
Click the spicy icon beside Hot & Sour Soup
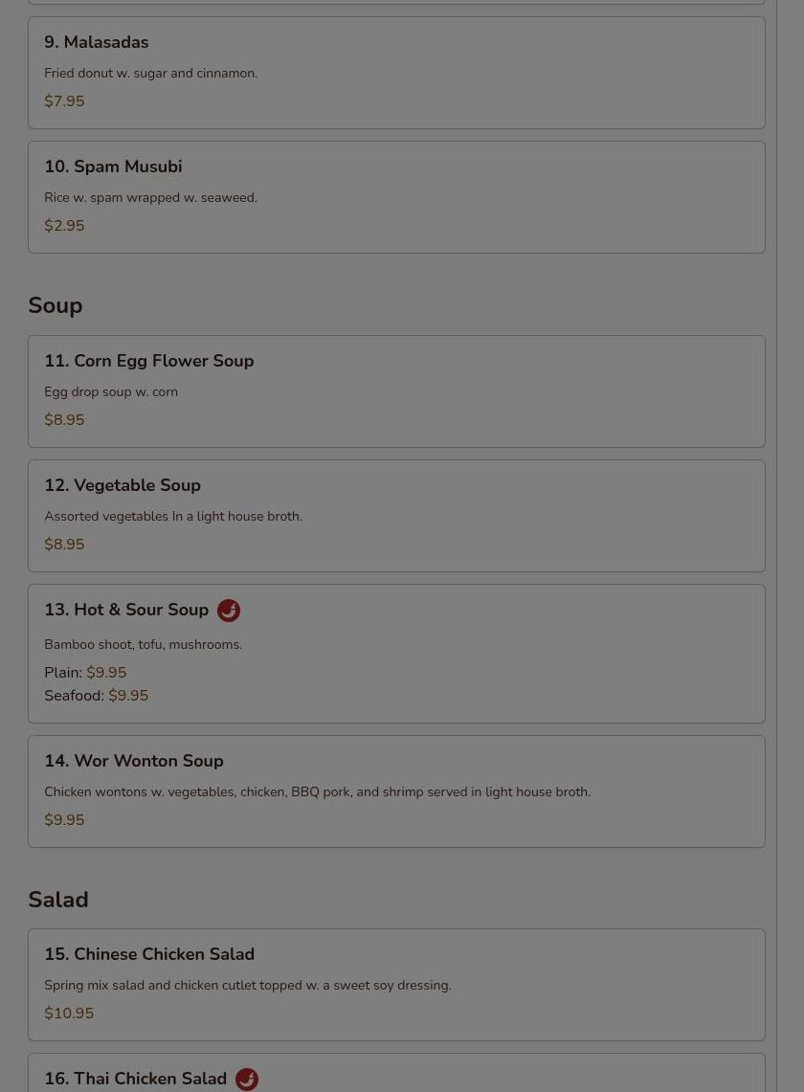coord(229,610)
